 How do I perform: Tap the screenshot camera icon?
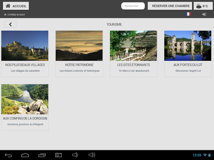click(x=58, y=155)
